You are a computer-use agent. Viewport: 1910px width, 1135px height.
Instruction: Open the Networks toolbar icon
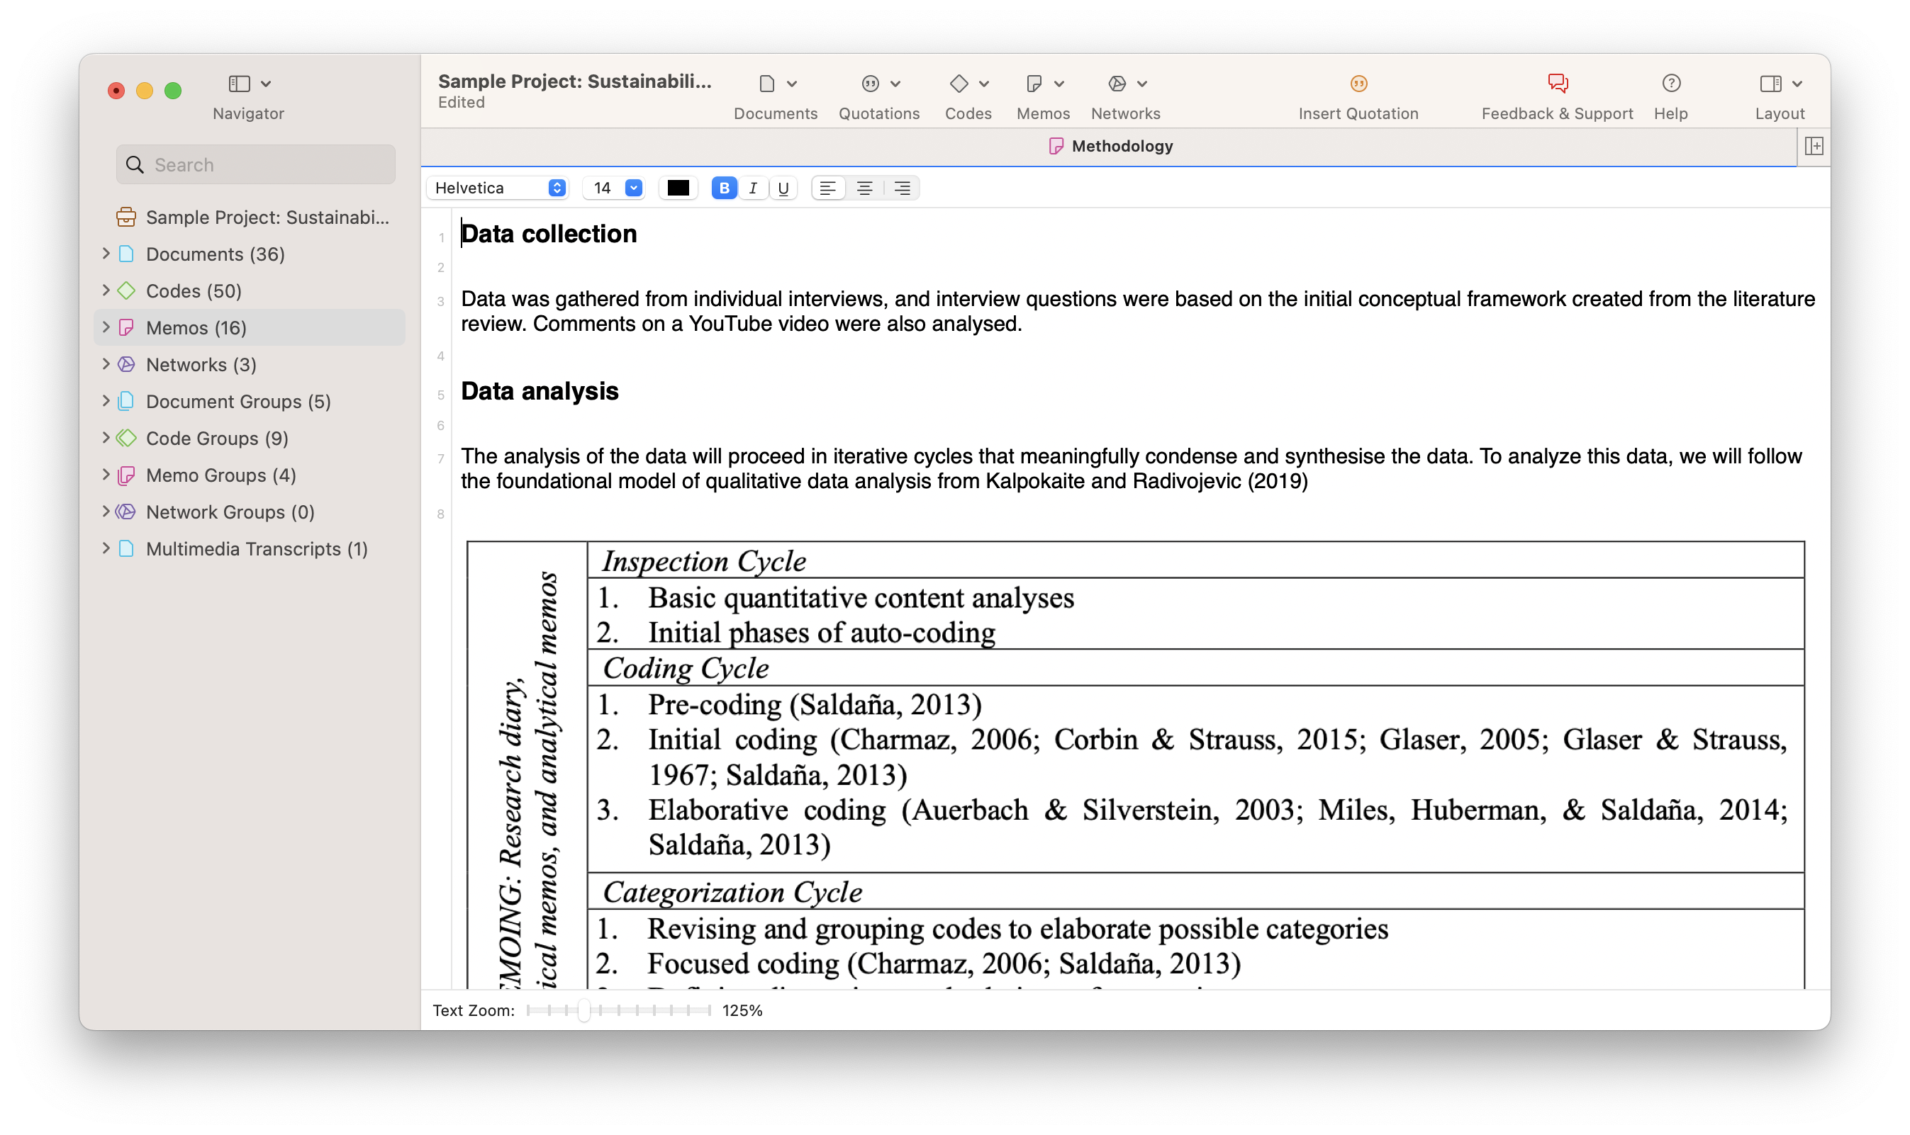click(1117, 84)
